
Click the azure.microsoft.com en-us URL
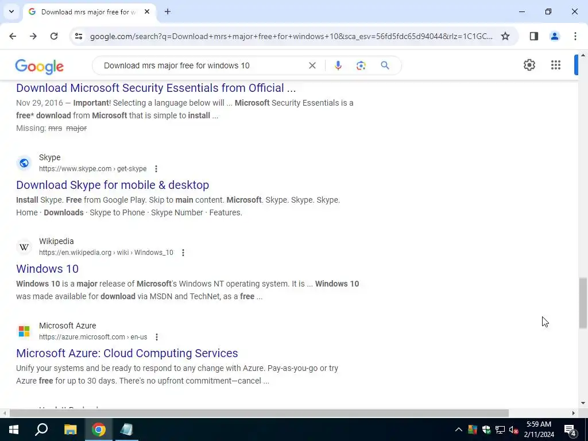point(93,337)
